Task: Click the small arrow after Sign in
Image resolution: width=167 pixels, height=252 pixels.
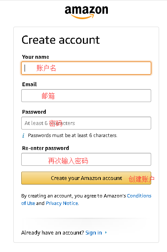Action: [x=106, y=232]
